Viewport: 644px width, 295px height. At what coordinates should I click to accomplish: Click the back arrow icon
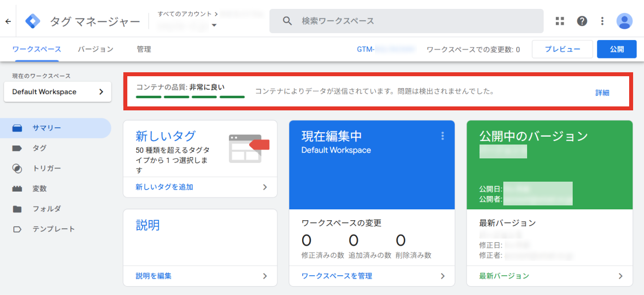8,21
